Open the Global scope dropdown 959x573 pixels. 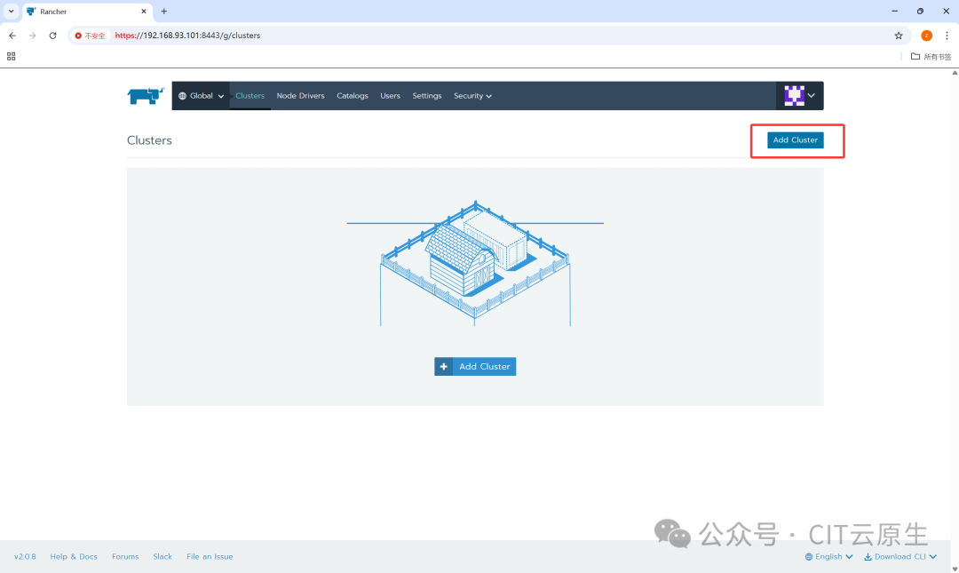click(x=201, y=96)
